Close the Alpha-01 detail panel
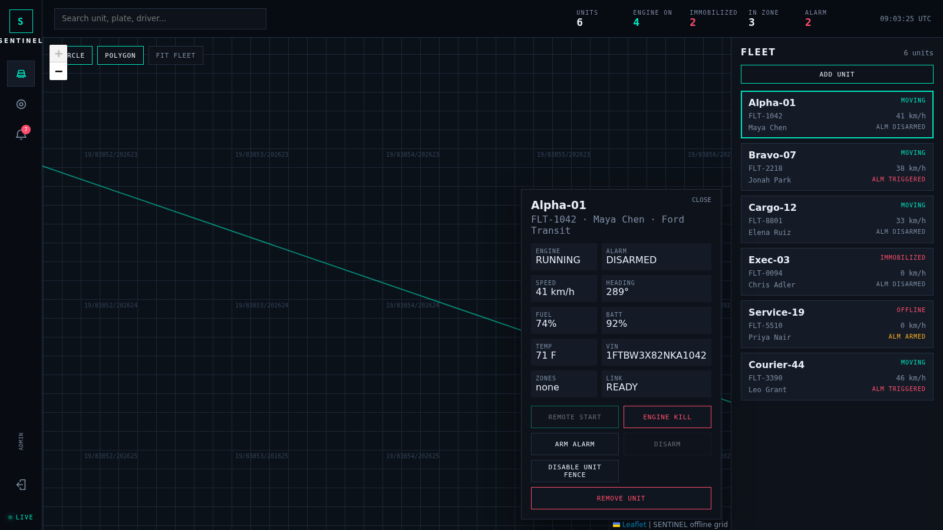This screenshot has height=530, width=943. pyautogui.click(x=701, y=200)
